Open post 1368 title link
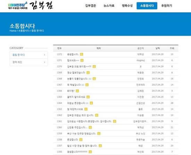Screen dimensions: 191x155 tap(77, 79)
